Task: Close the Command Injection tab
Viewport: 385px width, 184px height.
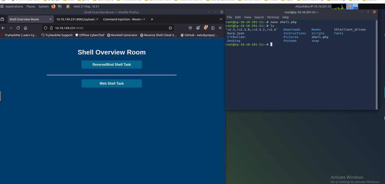Action: click(145, 19)
